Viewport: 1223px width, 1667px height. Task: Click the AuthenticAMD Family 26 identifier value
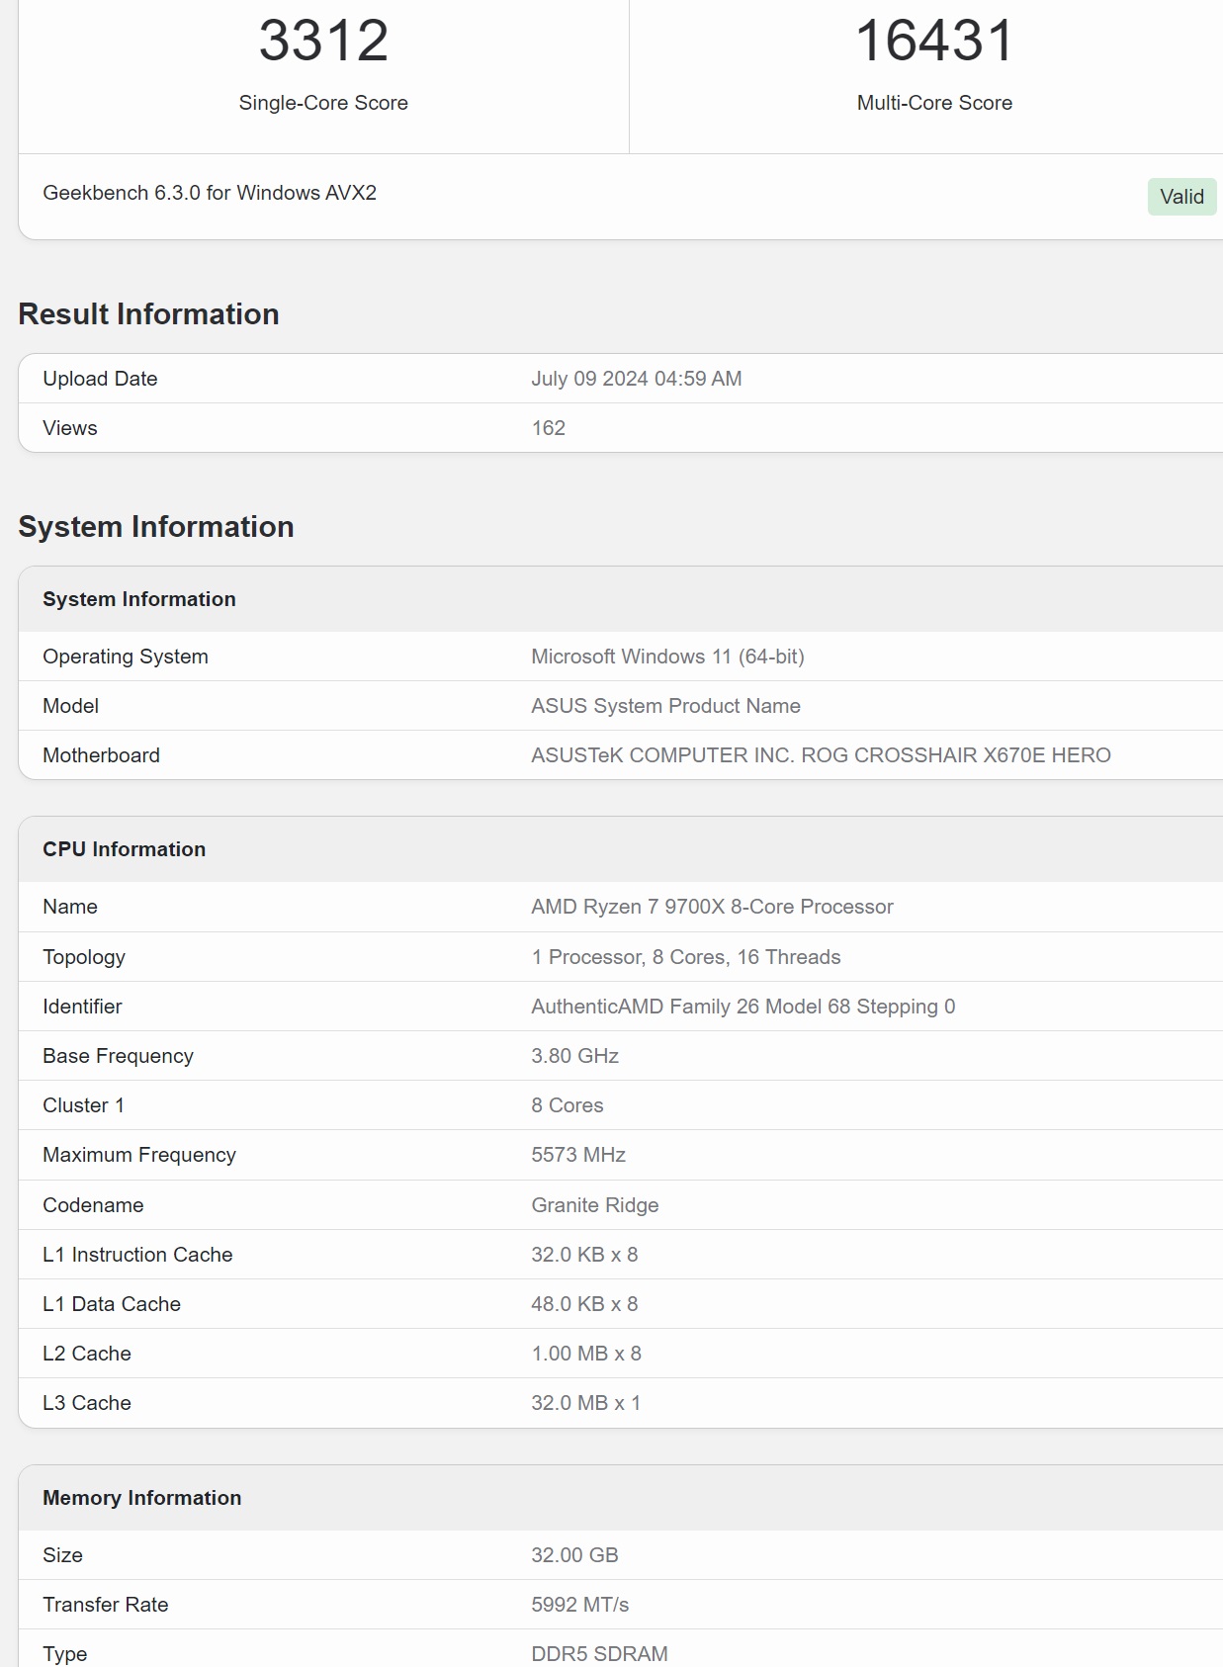pyautogui.click(x=743, y=1007)
